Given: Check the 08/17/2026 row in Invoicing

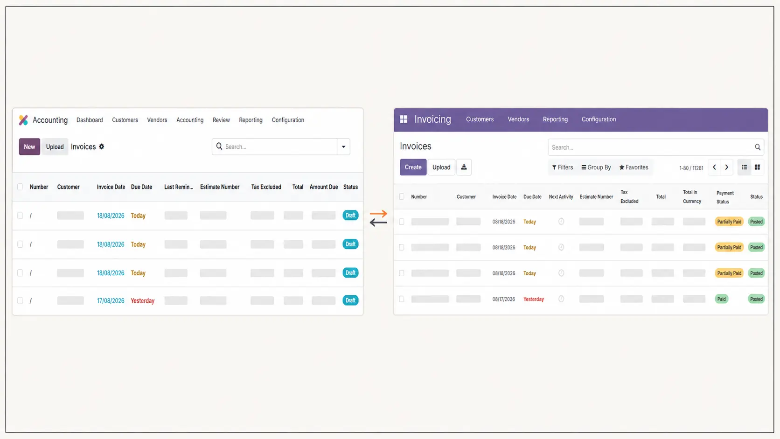Looking at the screenshot, I should (x=402, y=299).
